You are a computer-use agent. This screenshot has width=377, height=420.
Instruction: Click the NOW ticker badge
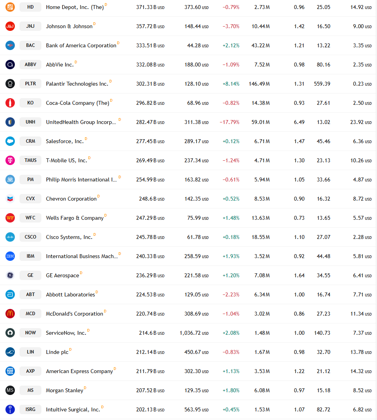[x=30, y=333]
